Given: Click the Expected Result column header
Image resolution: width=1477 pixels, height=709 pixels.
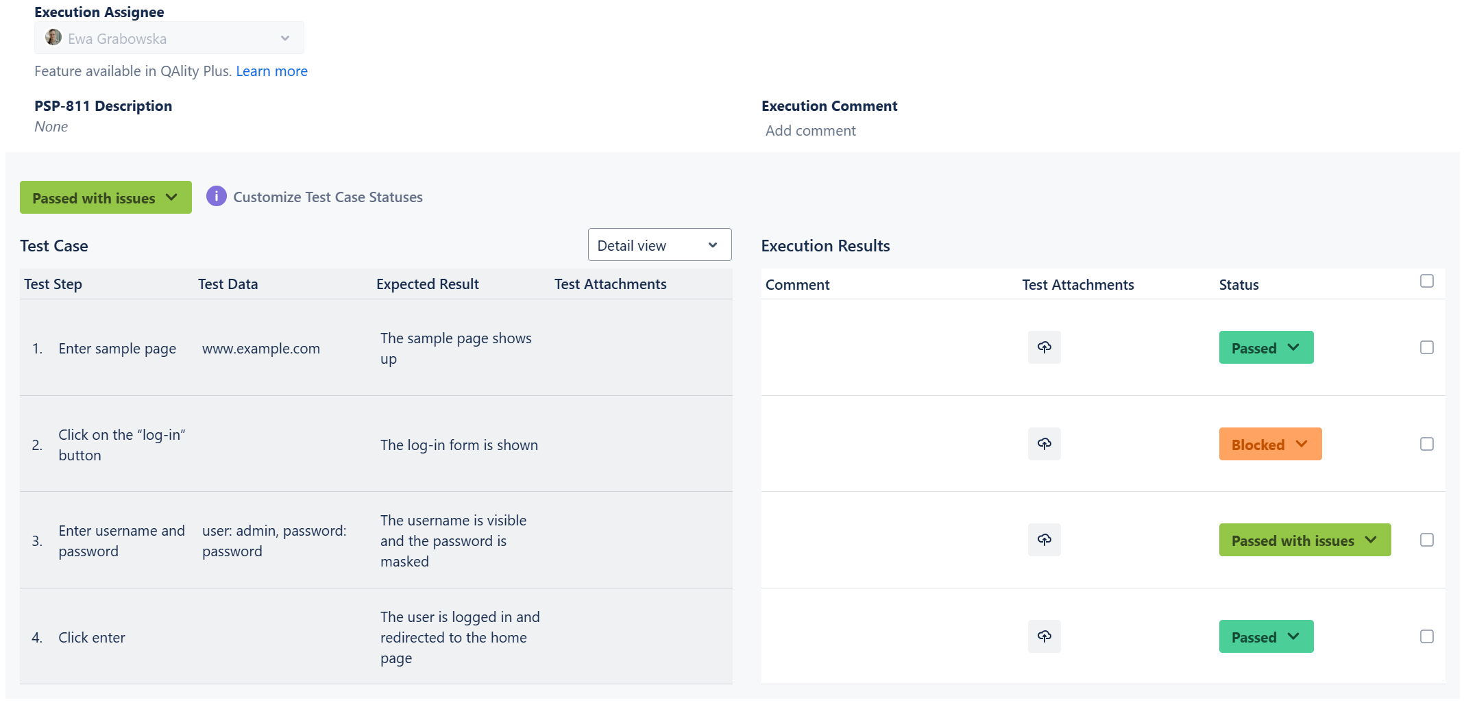Looking at the screenshot, I should (428, 284).
